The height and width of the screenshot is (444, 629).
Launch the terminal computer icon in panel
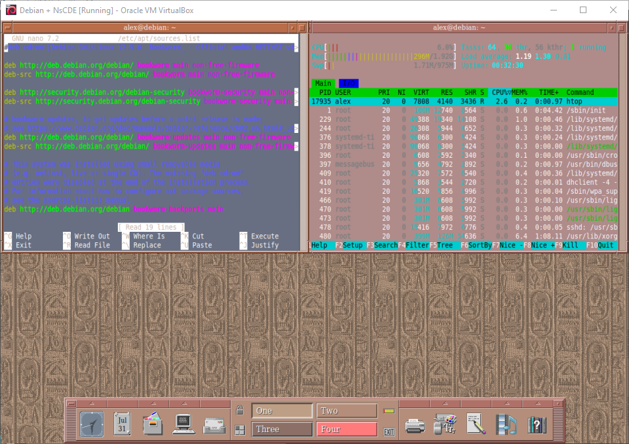coord(183,424)
